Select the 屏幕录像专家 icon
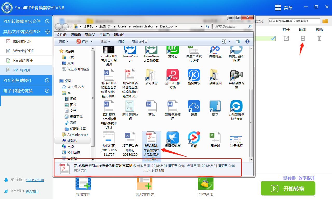This screenshot has height=199, width=332. click(x=237, y=79)
